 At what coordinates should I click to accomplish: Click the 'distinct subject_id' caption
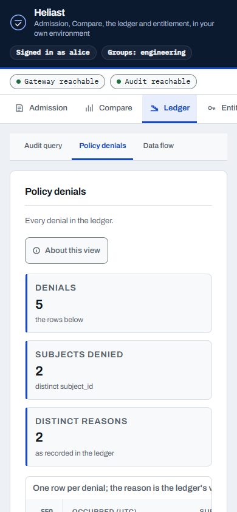pos(64,386)
